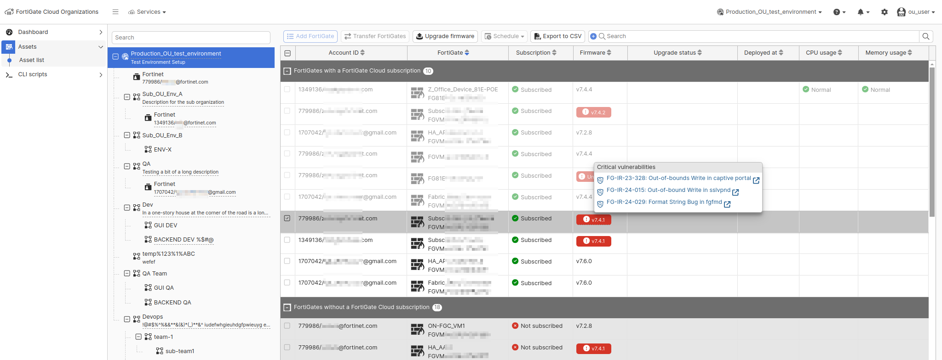Open the Services dropdown menu

click(x=147, y=12)
